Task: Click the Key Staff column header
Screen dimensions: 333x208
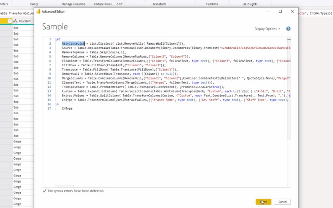Action: point(25,21)
